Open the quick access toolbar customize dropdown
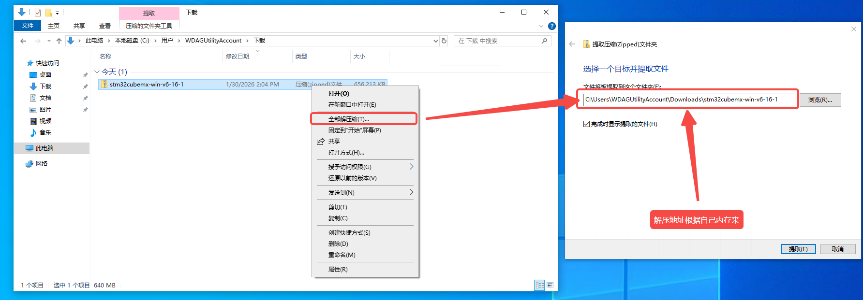This screenshot has width=863, height=300. (57, 13)
